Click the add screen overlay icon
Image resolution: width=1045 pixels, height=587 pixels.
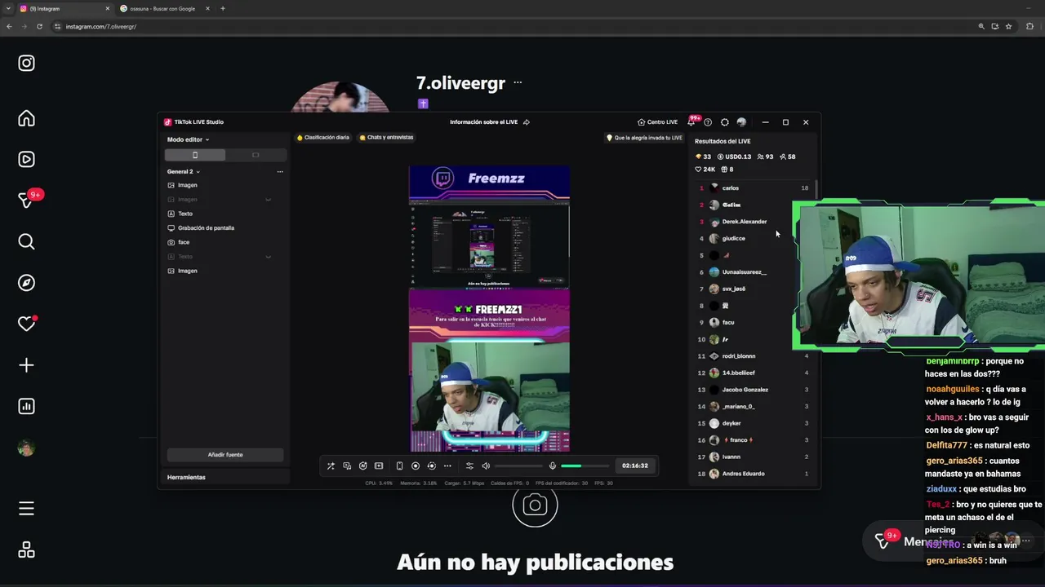379,466
